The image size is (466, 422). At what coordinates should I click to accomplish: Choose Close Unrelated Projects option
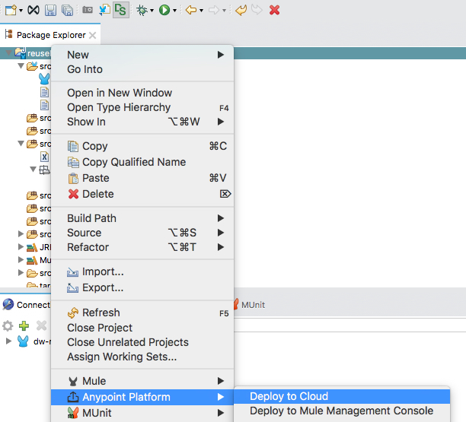point(128,342)
